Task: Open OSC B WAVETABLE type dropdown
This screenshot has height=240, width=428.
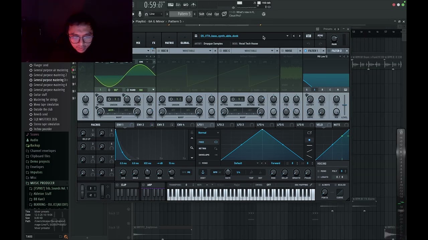Action: tap(210, 51)
